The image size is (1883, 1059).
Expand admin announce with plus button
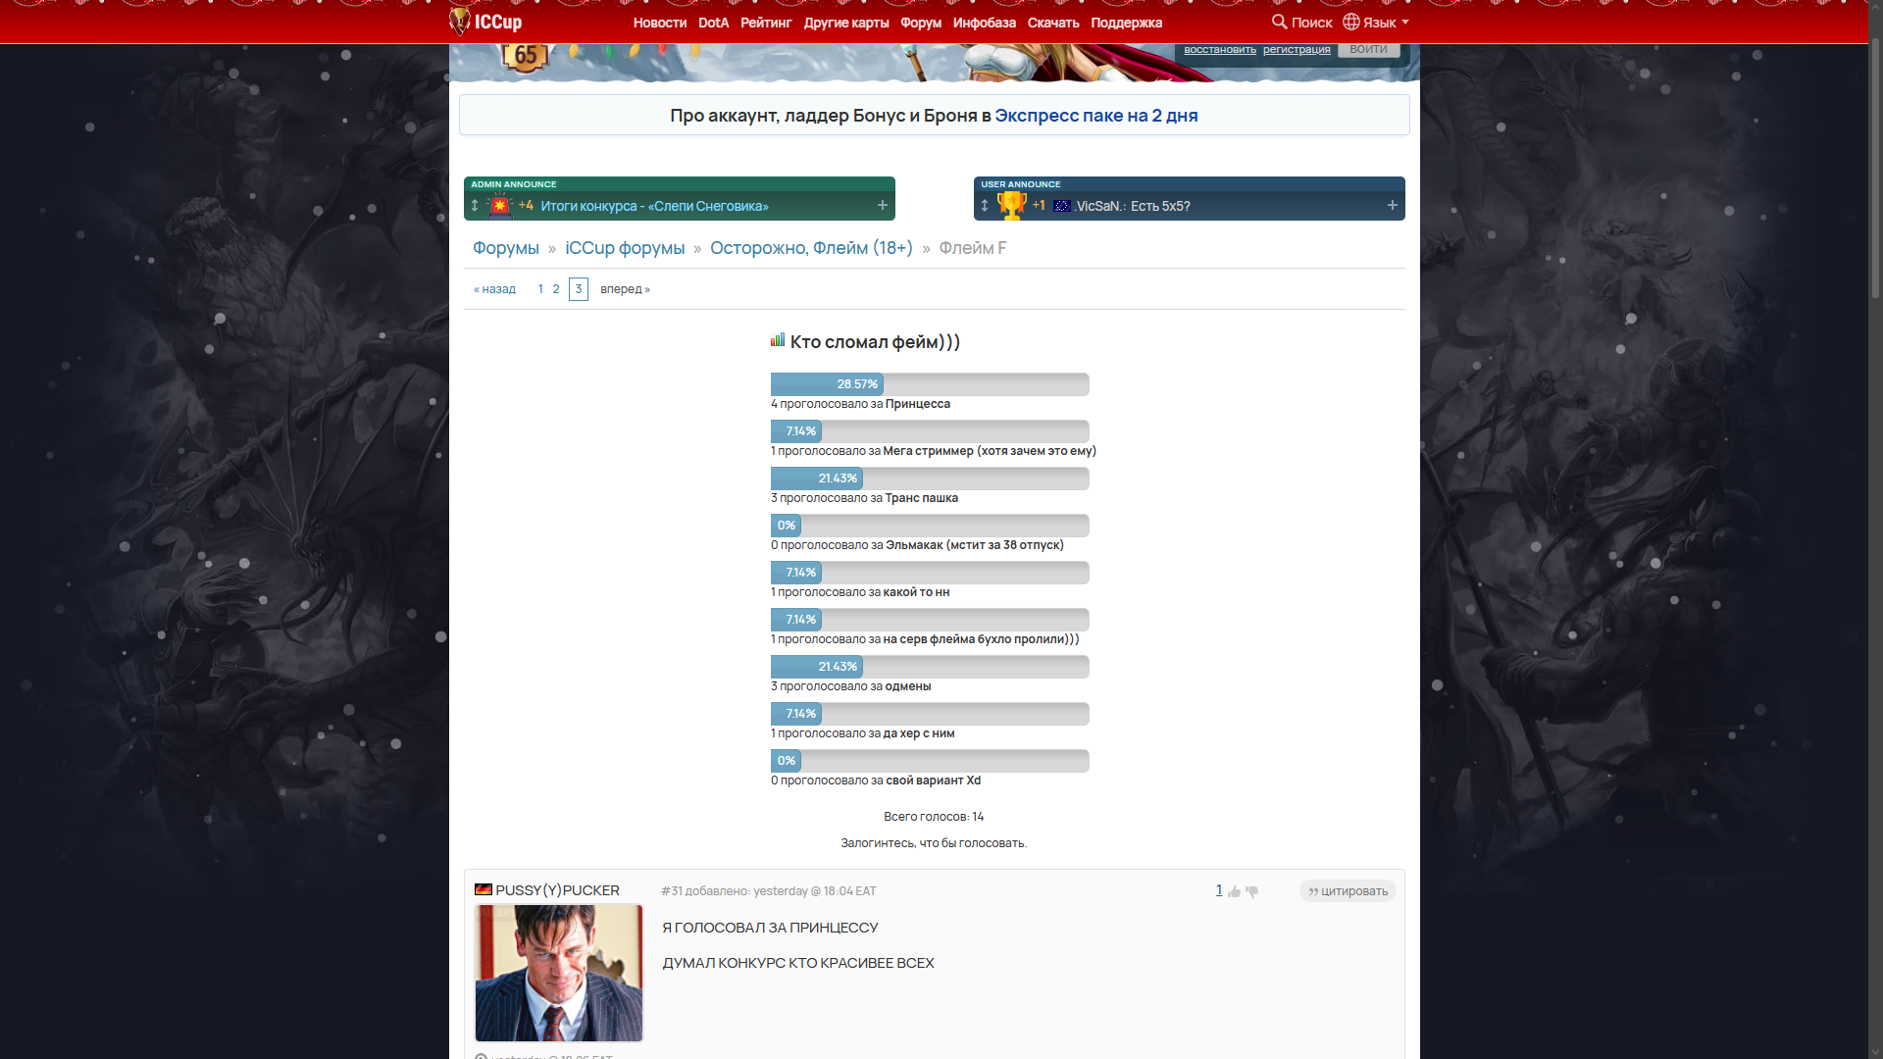[883, 205]
